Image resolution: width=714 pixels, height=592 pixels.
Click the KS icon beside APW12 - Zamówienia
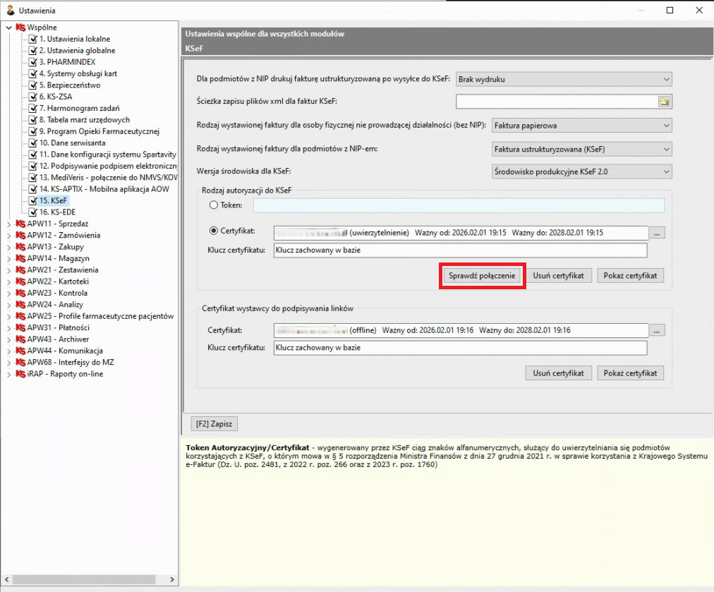[x=20, y=235]
